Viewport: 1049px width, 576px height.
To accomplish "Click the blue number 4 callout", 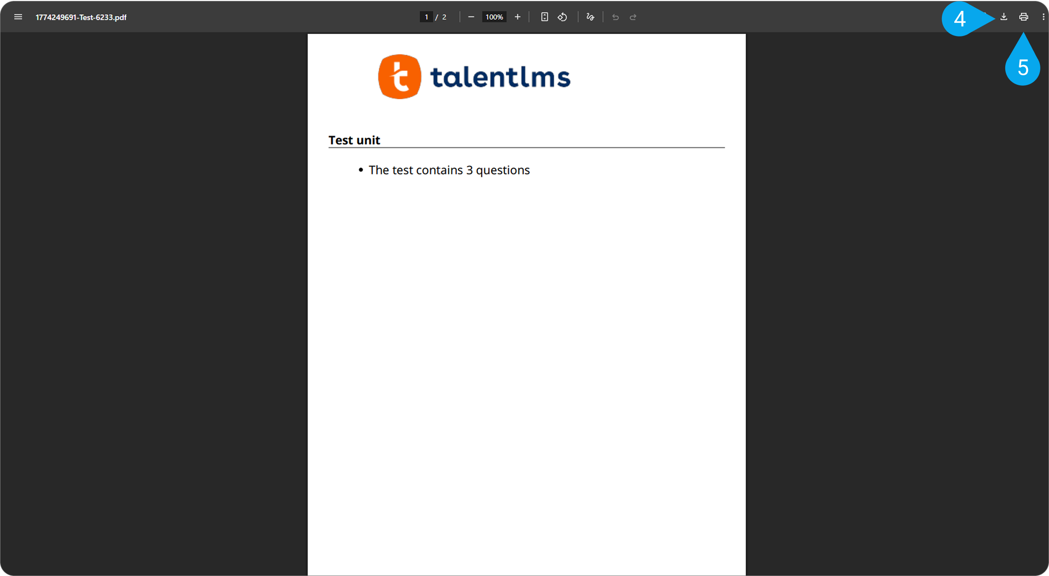I will pos(960,19).
